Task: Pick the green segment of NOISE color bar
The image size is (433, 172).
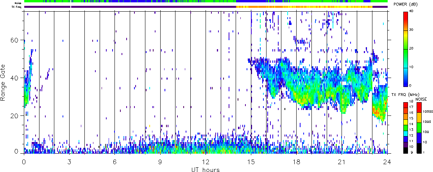Action: [419, 128]
